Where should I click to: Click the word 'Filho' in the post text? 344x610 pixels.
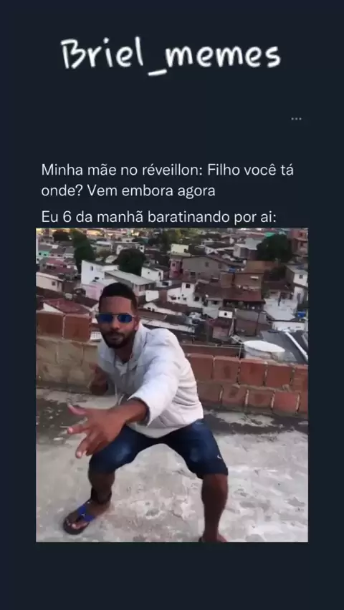[x=220, y=170]
